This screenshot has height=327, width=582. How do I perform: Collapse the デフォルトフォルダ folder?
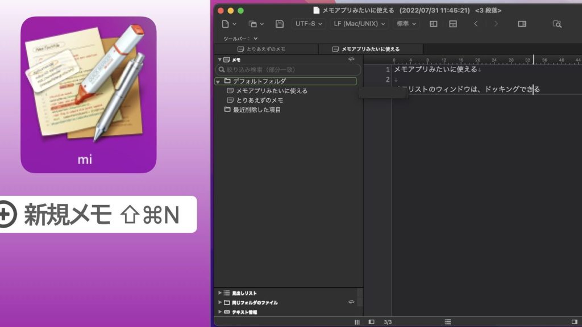218,82
